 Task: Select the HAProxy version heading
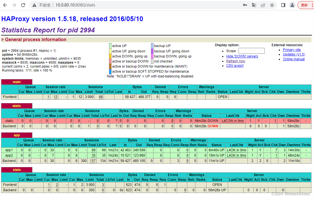click(x=72, y=19)
